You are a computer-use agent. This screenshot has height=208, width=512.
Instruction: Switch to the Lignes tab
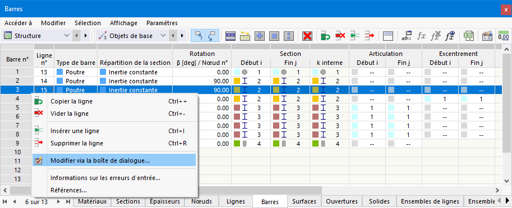click(236, 201)
